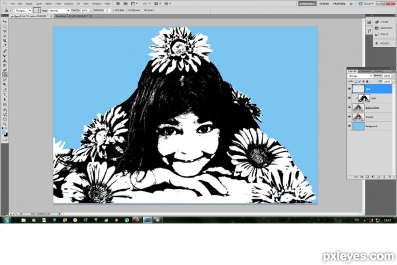Open the Image menu
The image size is (397, 265).
(x=29, y=4)
